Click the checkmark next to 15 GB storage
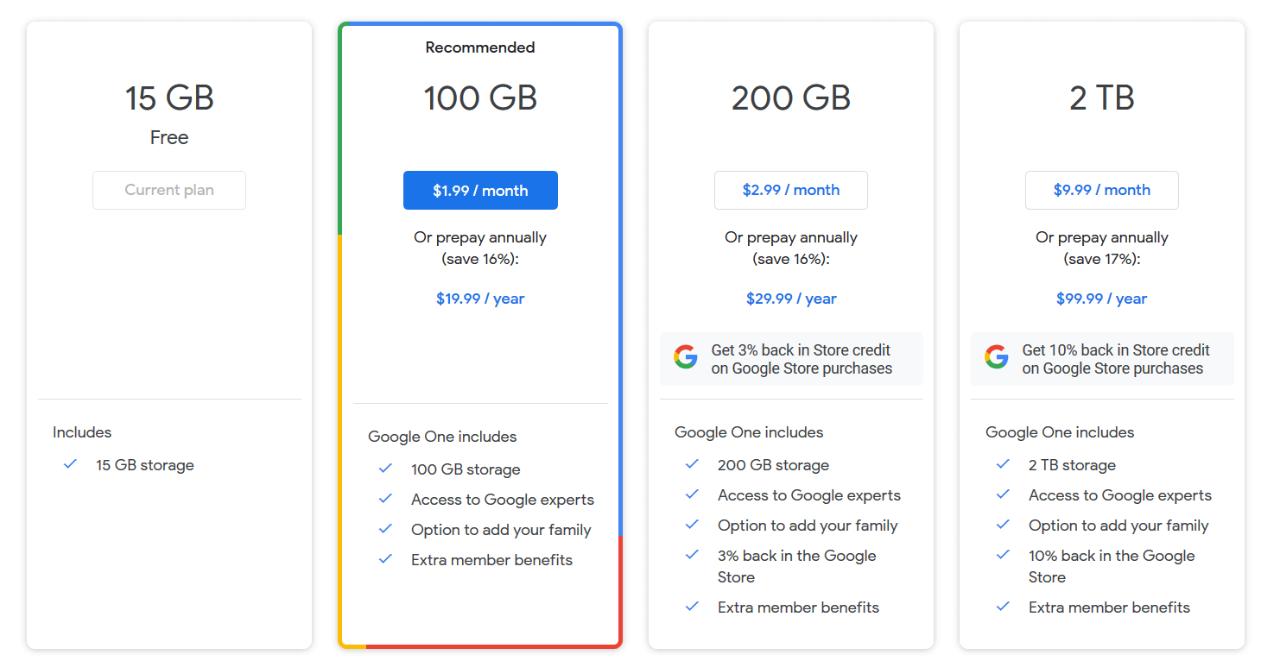 tap(70, 463)
